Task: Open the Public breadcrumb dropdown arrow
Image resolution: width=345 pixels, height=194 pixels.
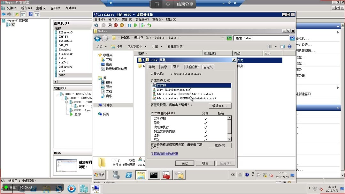Action: [166, 38]
